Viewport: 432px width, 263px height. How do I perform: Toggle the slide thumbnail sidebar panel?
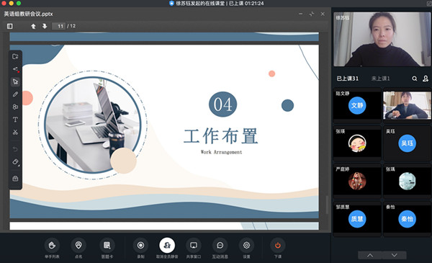click(10, 26)
